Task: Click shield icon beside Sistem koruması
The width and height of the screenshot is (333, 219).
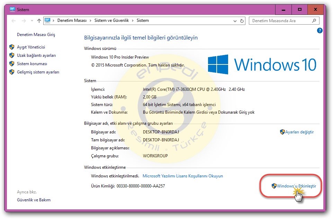Action: click(12, 63)
